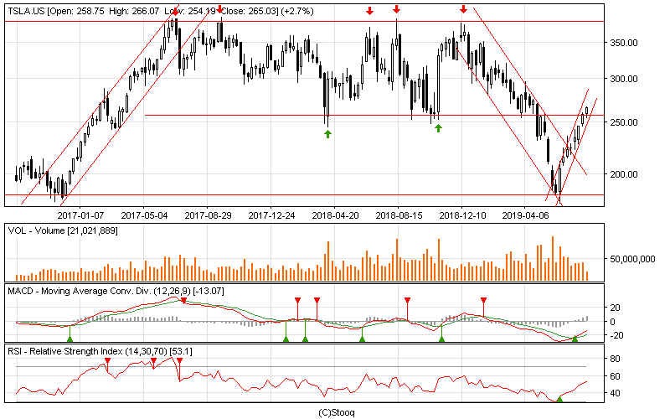
Task: Click the leftmost red triangle in the RSI panel
Action: pyautogui.click(x=107, y=361)
